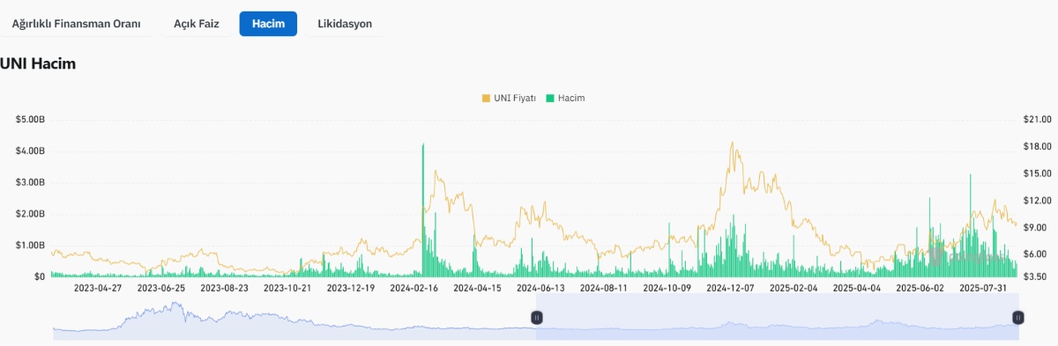Click the $1.00B volume axis label
The width and height of the screenshot is (1058, 346).
(31, 245)
